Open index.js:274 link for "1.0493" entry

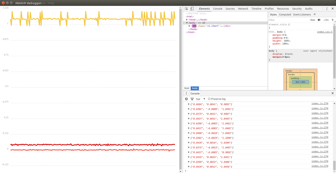click(320, 118)
